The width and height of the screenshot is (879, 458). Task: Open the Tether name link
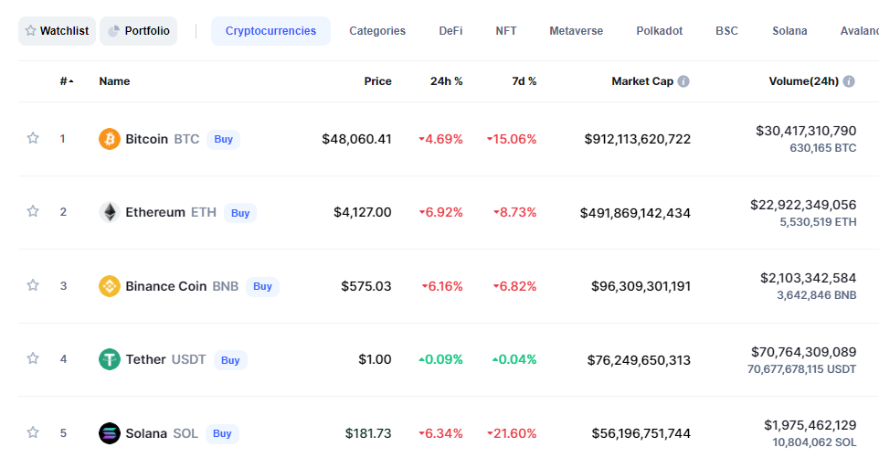146,359
